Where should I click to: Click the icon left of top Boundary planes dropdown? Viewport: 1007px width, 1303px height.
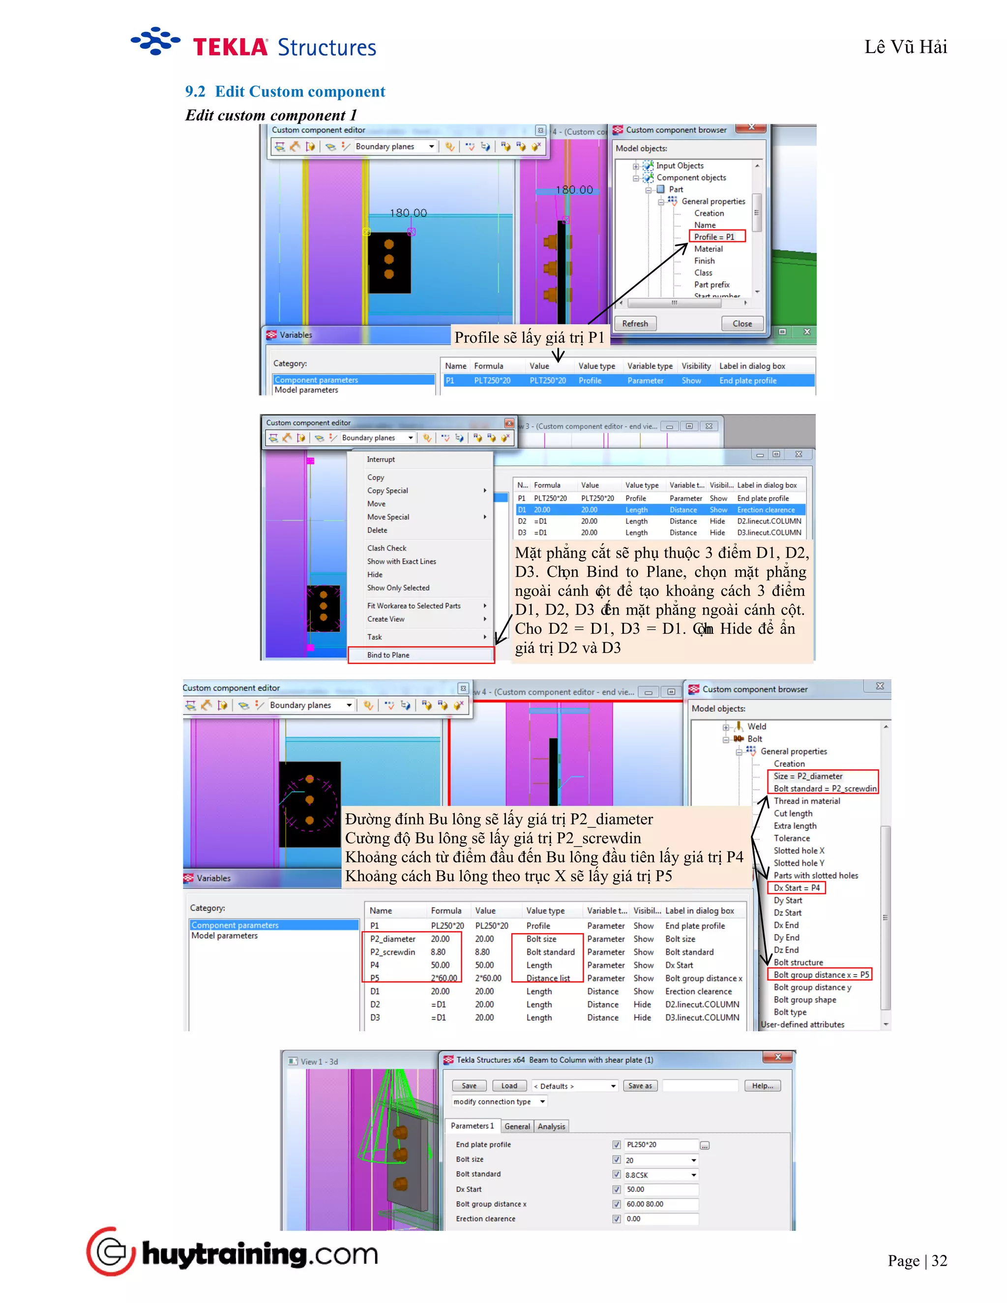tap(345, 147)
